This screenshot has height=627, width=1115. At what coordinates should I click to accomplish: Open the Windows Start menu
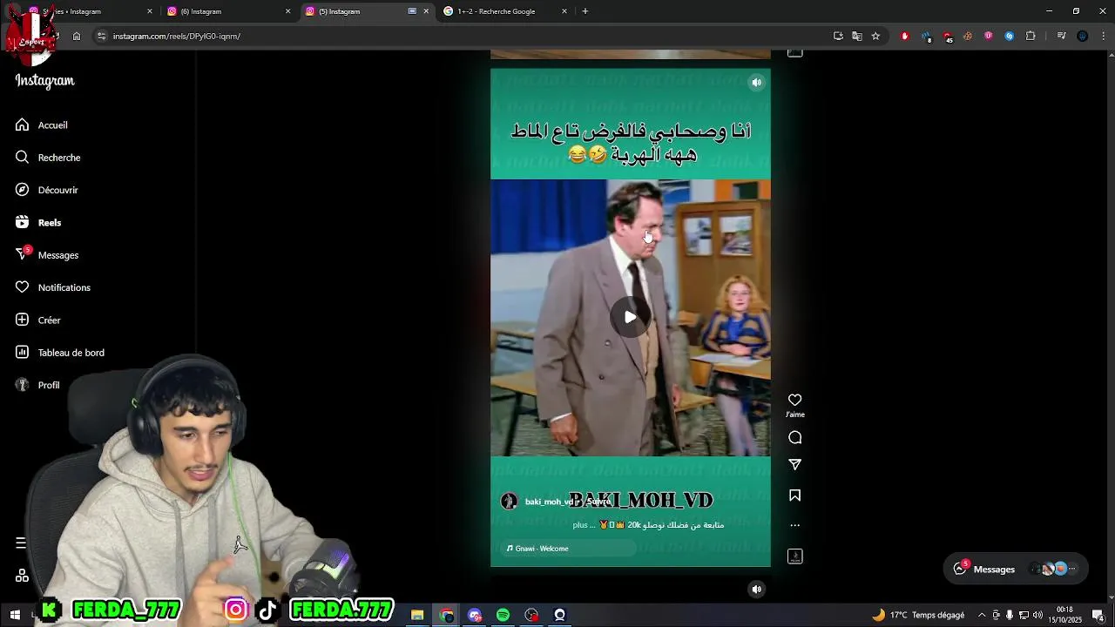(x=15, y=615)
